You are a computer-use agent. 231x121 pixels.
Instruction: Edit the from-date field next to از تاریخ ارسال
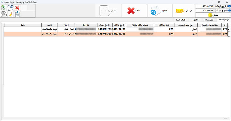coord(205,6)
